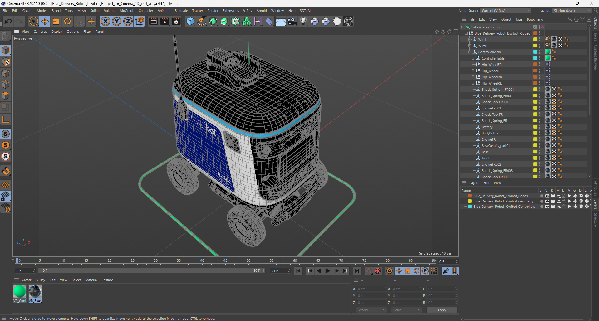Open the V-Ray menu
The image size is (599, 321).
[x=248, y=11]
